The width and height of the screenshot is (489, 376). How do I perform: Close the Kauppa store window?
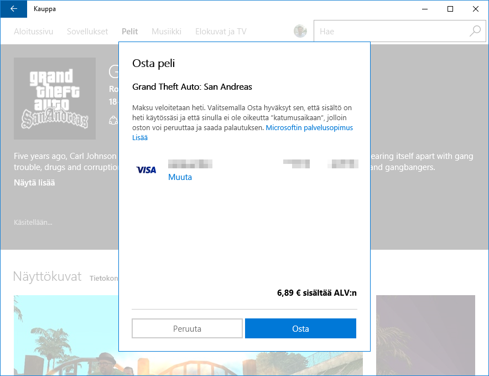(476, 9)
